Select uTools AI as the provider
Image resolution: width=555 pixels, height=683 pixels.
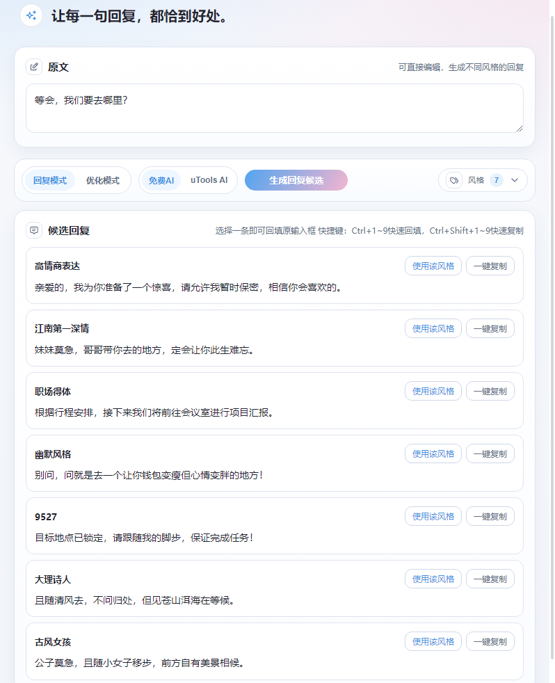(209, 180)
